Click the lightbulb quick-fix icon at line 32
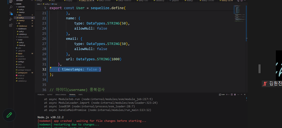 point(51,68)
